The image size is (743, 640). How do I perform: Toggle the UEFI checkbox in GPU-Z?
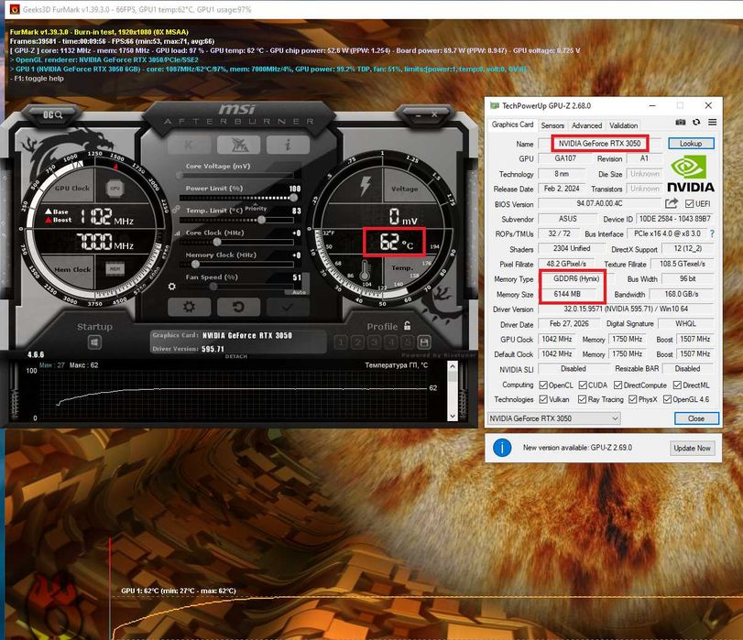coord(690,203)
